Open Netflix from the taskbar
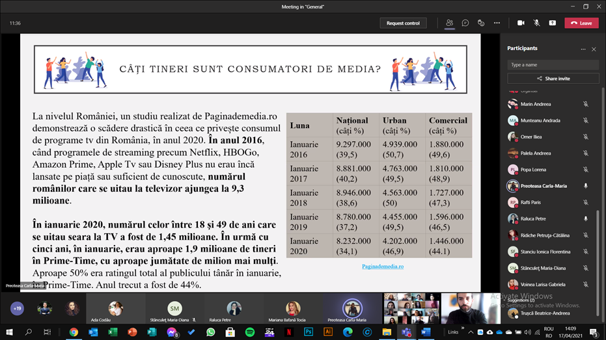This screenshot has height=340, width=606. [x=289, y=332]
